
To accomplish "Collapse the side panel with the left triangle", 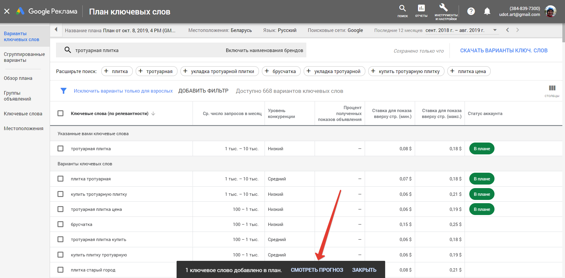I will tap(56, 30).
